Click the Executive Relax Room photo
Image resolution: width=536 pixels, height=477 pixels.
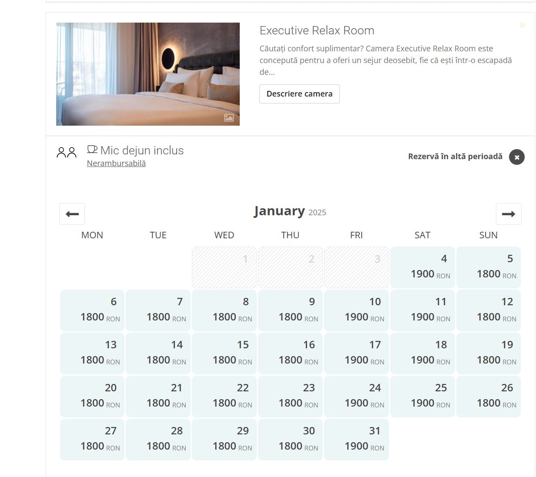point(147,74)
